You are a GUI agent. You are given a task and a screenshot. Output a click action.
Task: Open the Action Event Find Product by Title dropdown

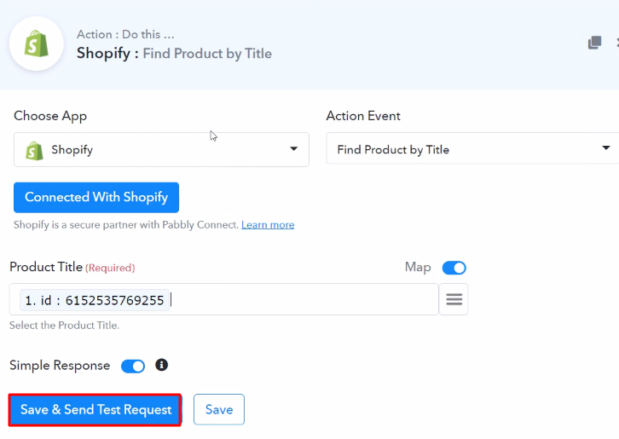pyautogui.click(x=472, y=148)
